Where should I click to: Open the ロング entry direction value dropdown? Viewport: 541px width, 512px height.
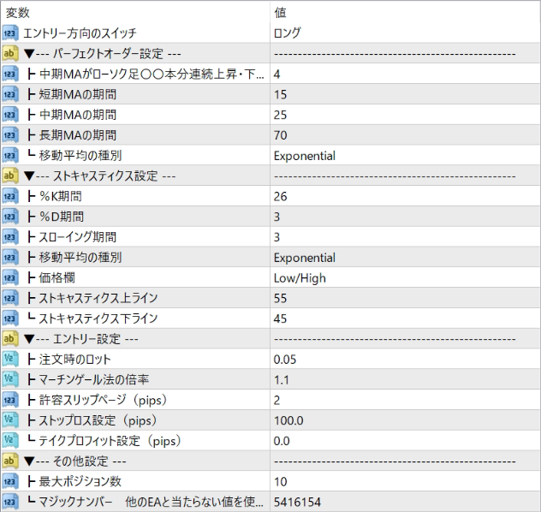coord(405,33)
